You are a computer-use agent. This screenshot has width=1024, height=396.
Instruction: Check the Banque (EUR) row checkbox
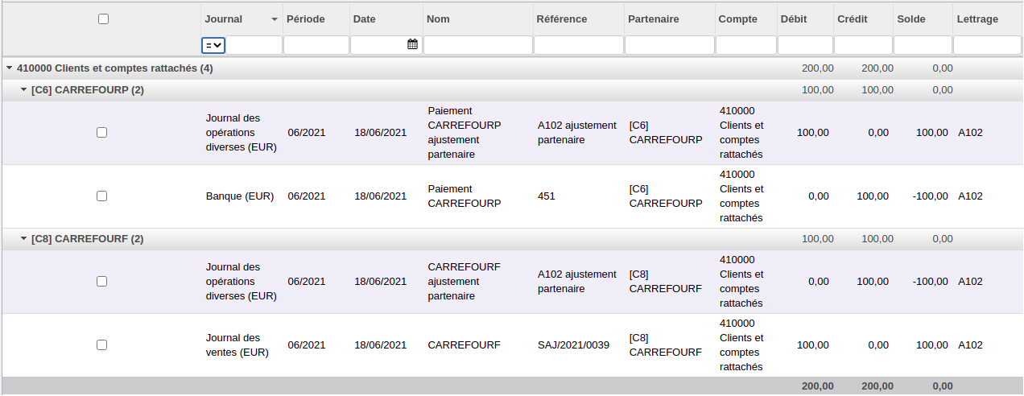pos(101,196)
